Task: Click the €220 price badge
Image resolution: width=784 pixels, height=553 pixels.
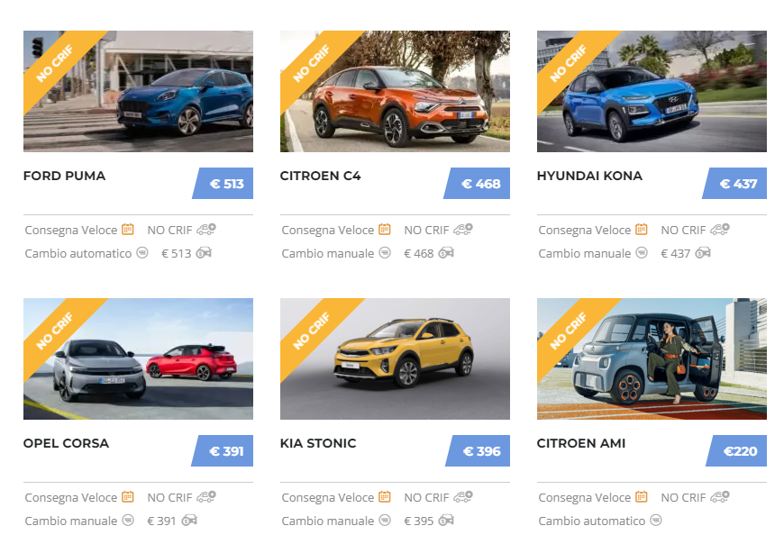Action: [x=736, y=450]
